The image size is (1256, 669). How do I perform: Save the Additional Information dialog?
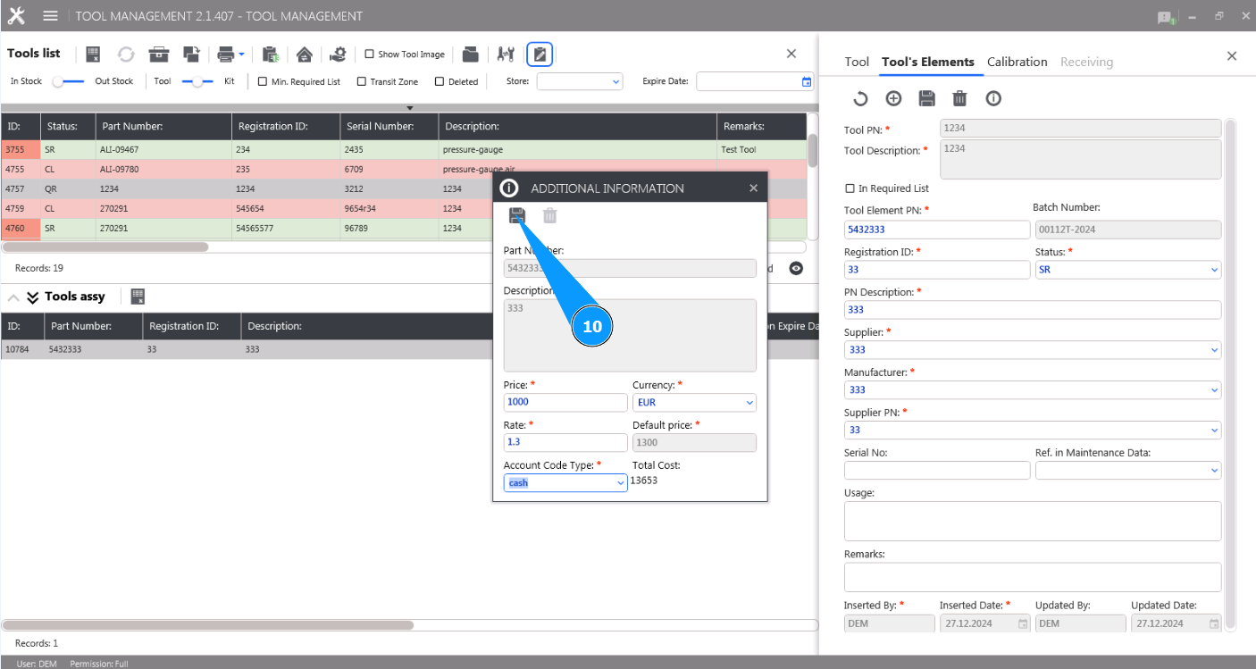tap(516, 215)
